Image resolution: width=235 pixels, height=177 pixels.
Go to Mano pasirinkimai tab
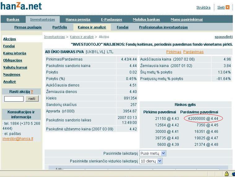187,19
